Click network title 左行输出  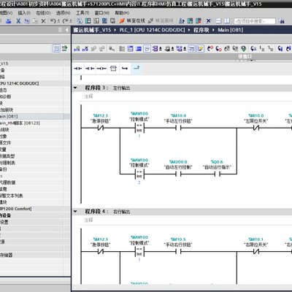point(121,88)
